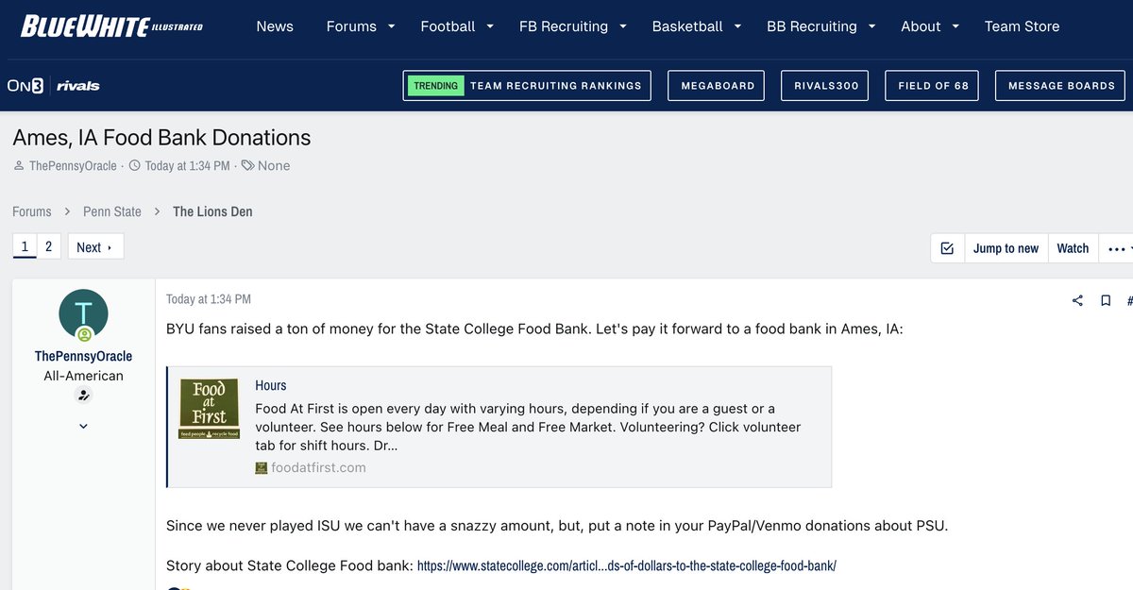Open the Field of 68 button
The width and height of the screenshot is (1133, 590).
coord(933,86)
